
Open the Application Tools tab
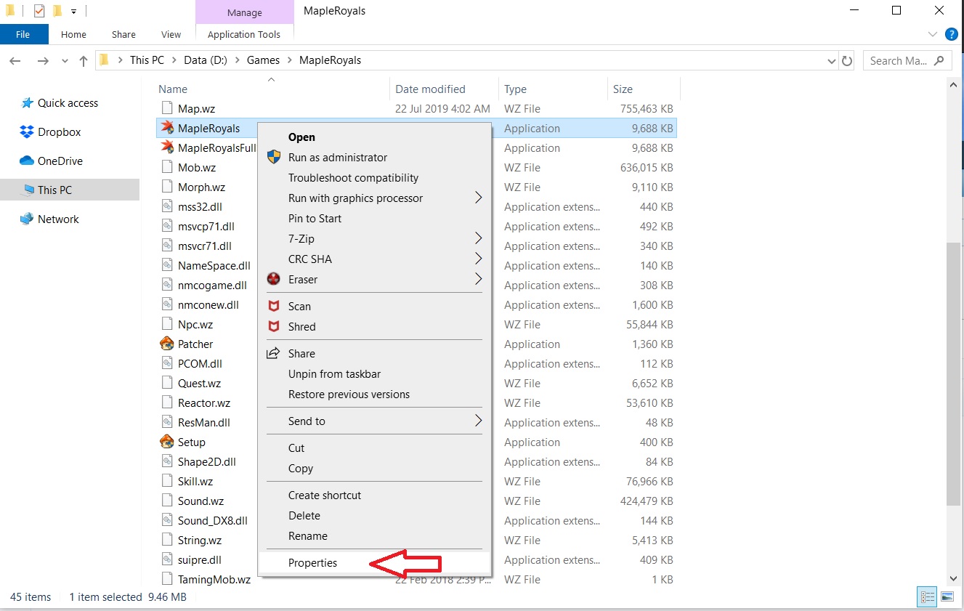(244, 34)
